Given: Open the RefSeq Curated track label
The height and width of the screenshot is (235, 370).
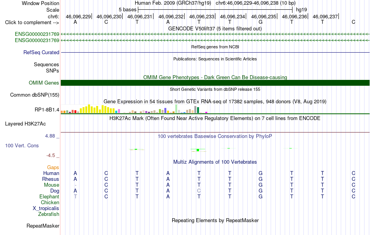Looking at the screenshot, I should click(41, 53).
